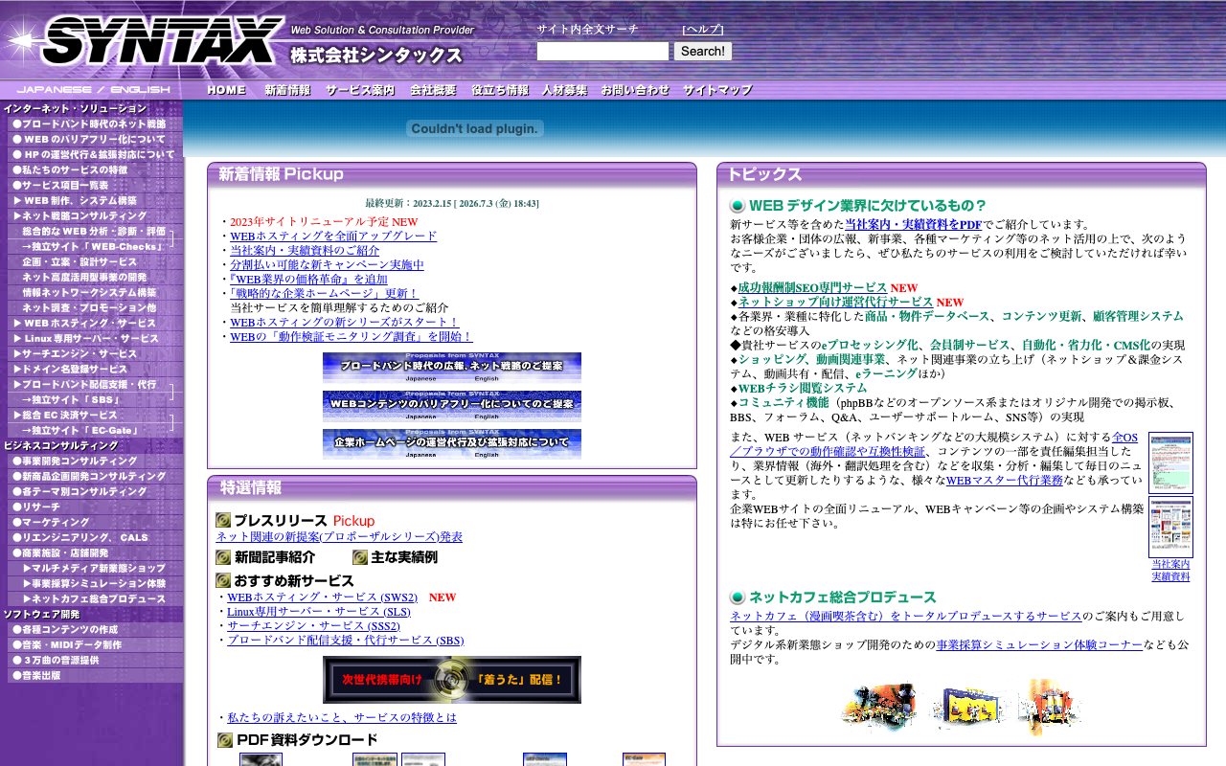Open the upper 当社案内 PDF thumbnail
The height and width of the screenshot is (766, 1226).
(x=1170, y=462)
